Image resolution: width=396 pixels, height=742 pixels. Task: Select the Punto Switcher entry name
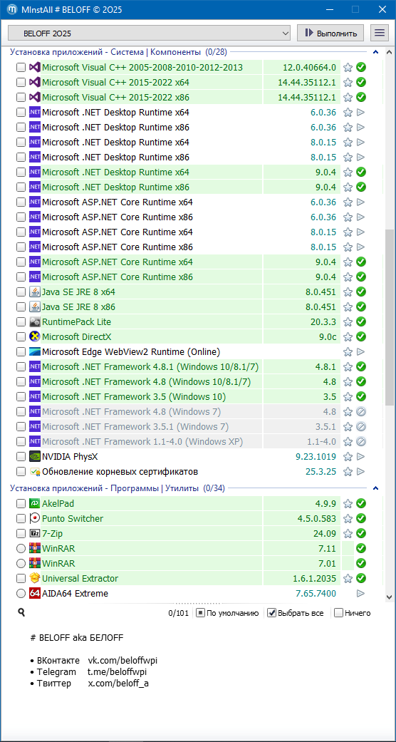coord(73,519)
